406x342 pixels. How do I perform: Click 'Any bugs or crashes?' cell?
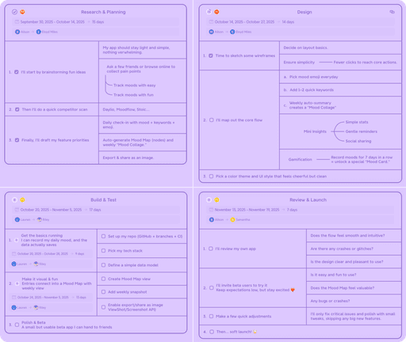354,301
